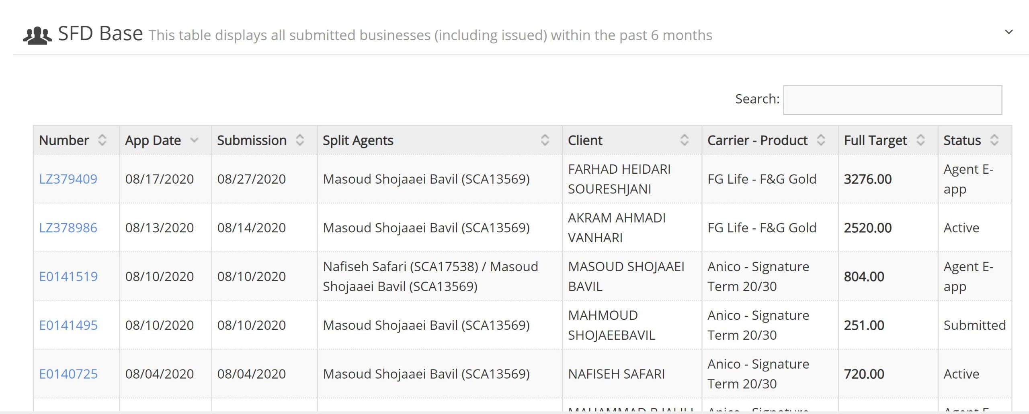The height and width of the screenshot is (414, 1029).
Task: Sort by Split Agents column arrows
Action: tap(545, 140)
